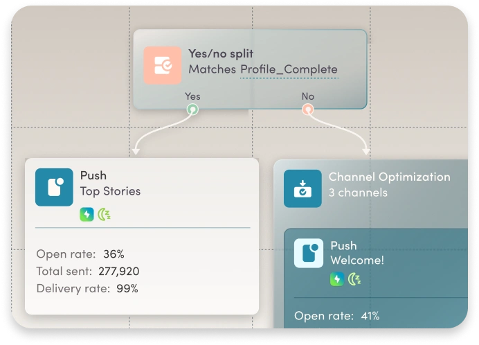Open the Push Top Stories card header
Viewport: 479px width, 345px height.
tap(110, 183)
